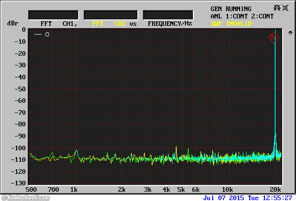The height and width of the screenshot is (201, 296).
Task: Click the '-20' y-axis label
Action: pos(20,53)
